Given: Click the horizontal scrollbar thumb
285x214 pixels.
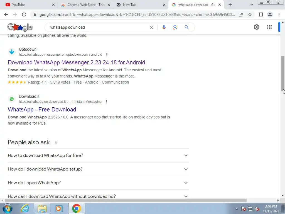Looking at the screenshot, I should pos(126,201).
